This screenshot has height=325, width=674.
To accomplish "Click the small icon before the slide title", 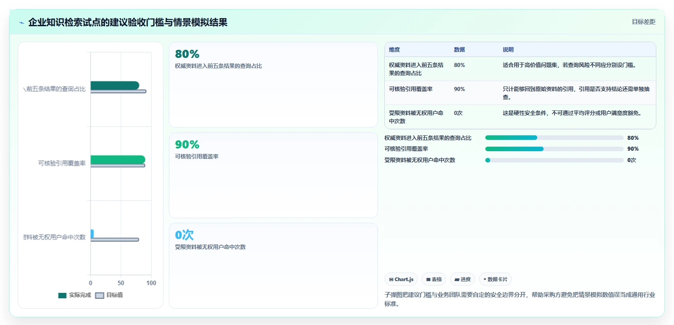I will tap(21, 23).
